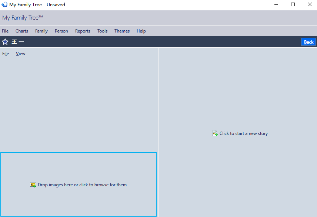
Task: Open the Charts menu
Action: coord(22,31)
